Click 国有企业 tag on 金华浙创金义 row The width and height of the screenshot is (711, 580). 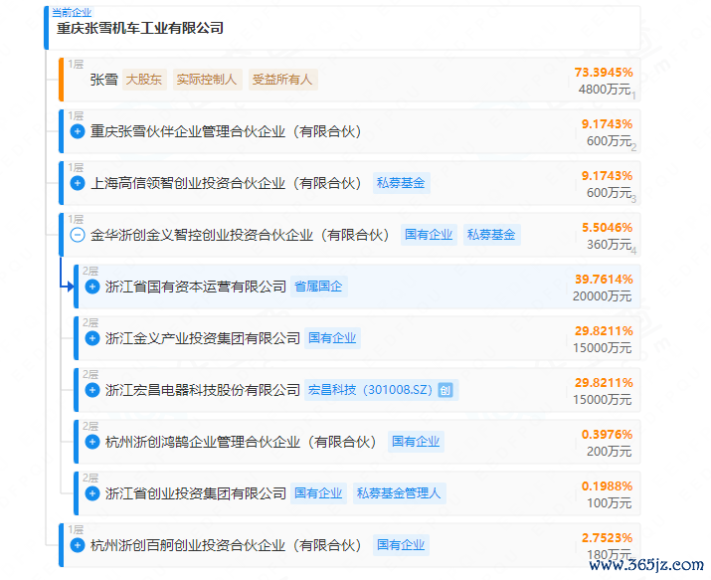click(429, 235)
